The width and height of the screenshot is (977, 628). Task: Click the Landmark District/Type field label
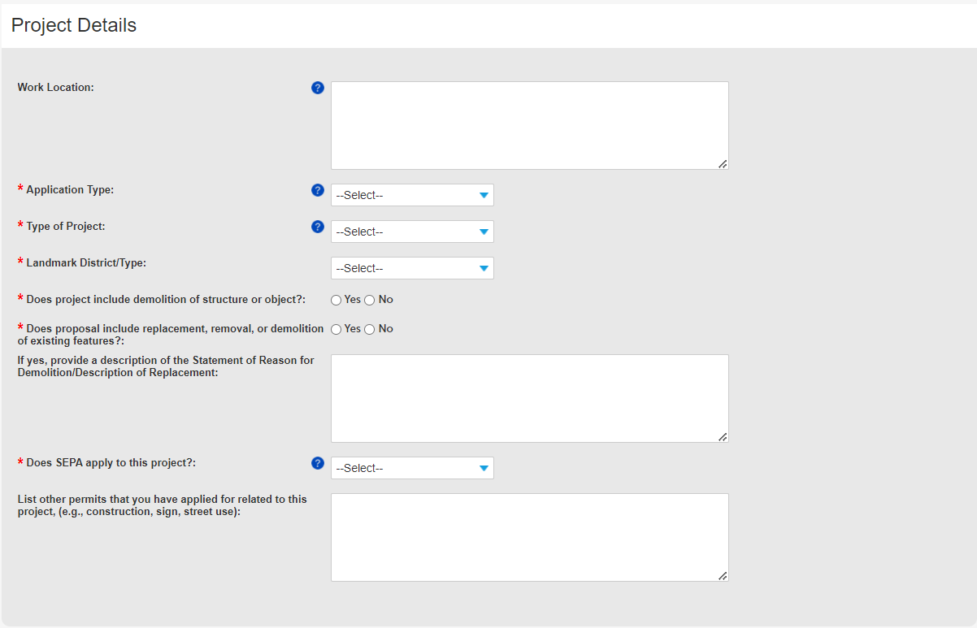pos(86,263)
